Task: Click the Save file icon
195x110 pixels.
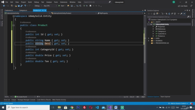Action: click(19, 6)
